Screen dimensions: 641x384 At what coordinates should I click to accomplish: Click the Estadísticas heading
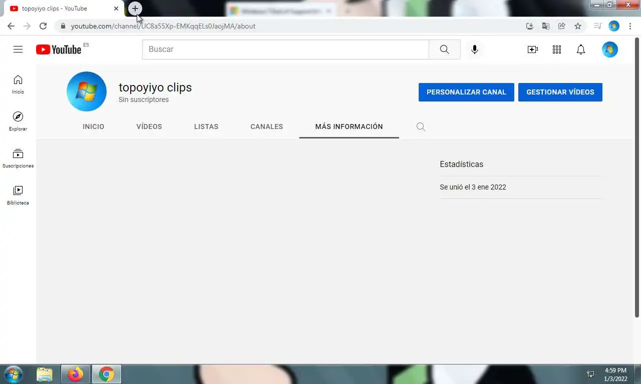point(461,164)
